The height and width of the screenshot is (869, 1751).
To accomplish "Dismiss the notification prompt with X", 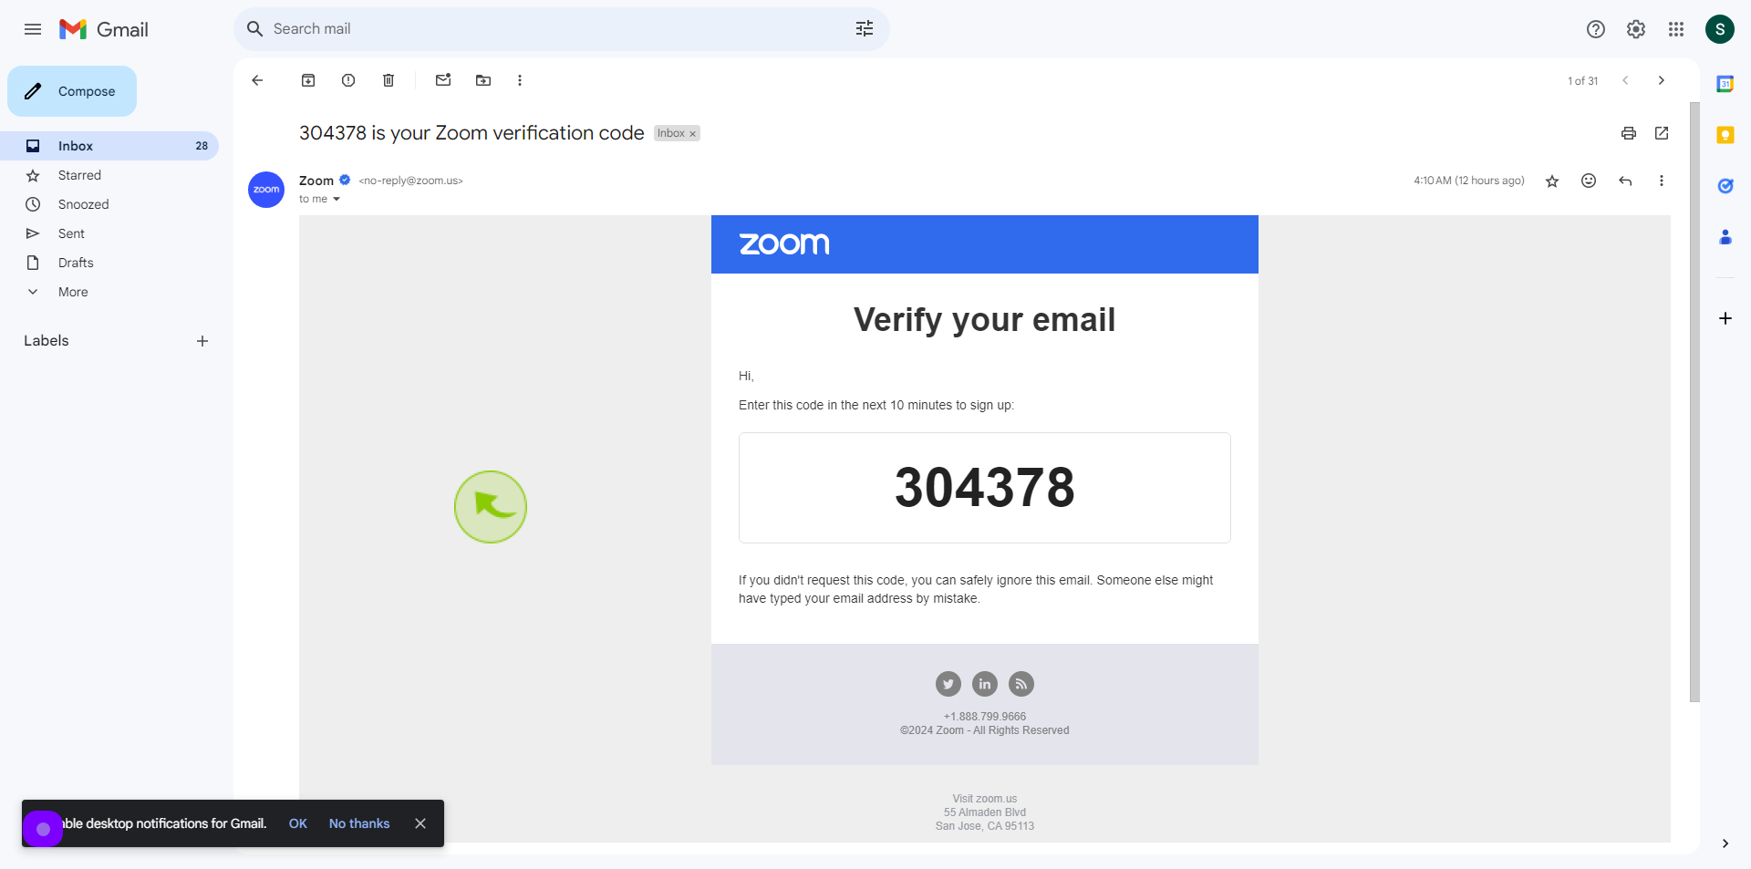I will pos(420,823).
